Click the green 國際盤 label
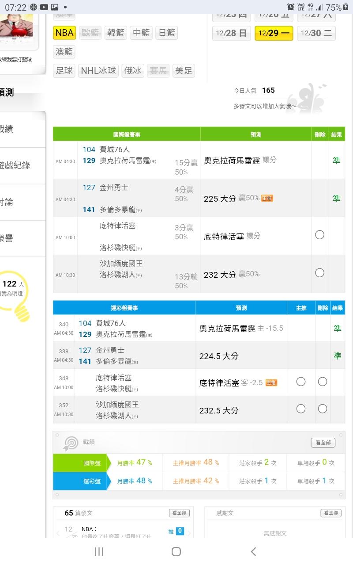This screenshot has height=566, width=353. [79, 463]
